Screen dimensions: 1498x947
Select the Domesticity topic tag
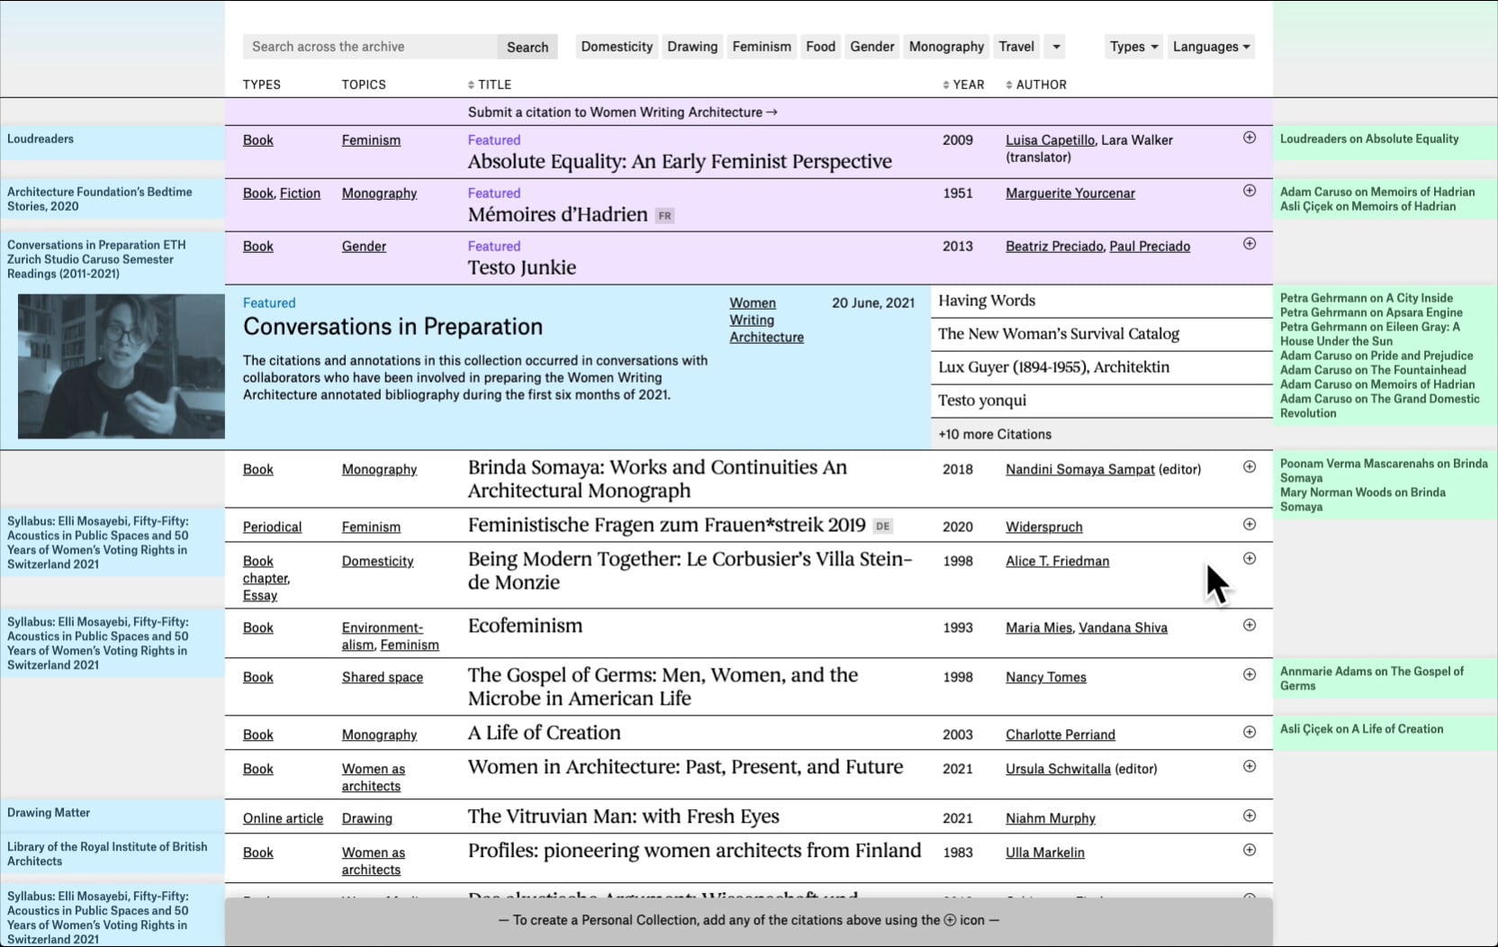(616, 47)
